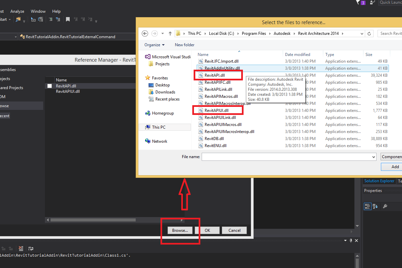Select Recent under Browse in Reference Manager
The height and width of the screenshot is (268, 402).
[5, 116]
